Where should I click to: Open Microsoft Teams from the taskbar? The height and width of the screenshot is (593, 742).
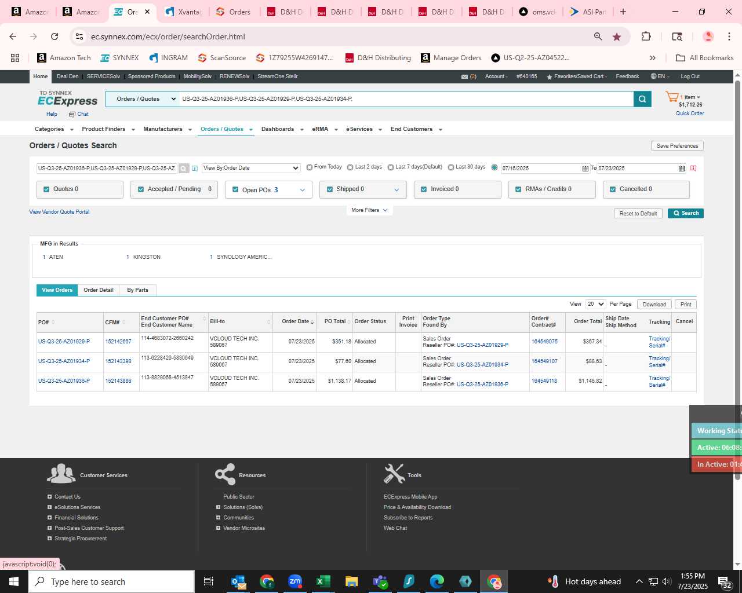(380, 581)
